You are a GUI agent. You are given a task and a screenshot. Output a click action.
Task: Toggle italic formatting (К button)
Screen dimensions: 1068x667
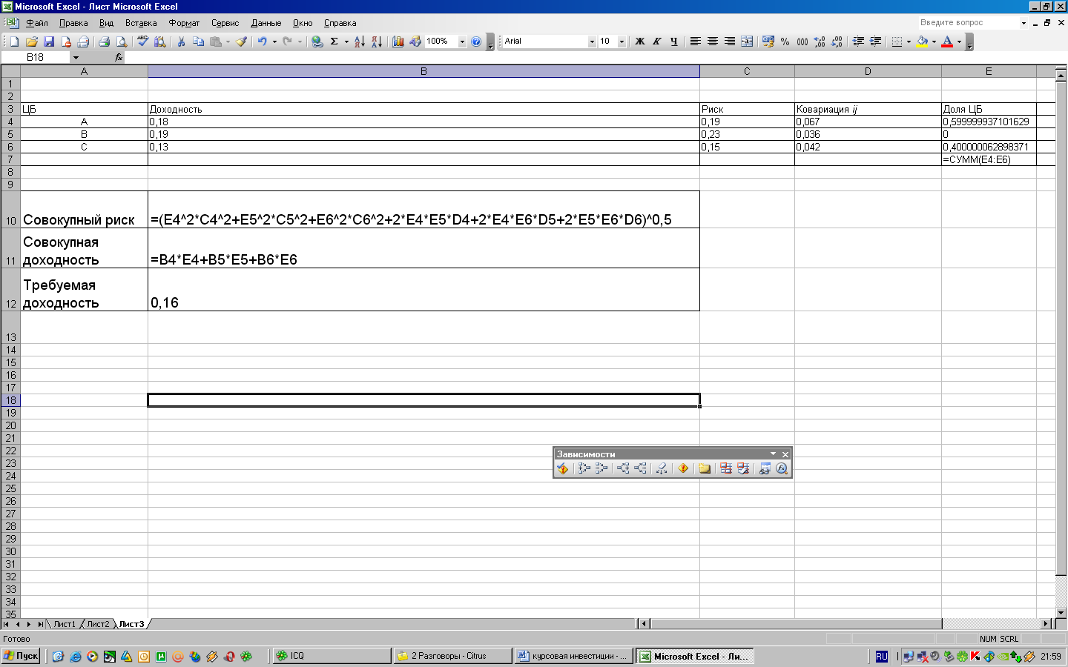coord(656,42)
